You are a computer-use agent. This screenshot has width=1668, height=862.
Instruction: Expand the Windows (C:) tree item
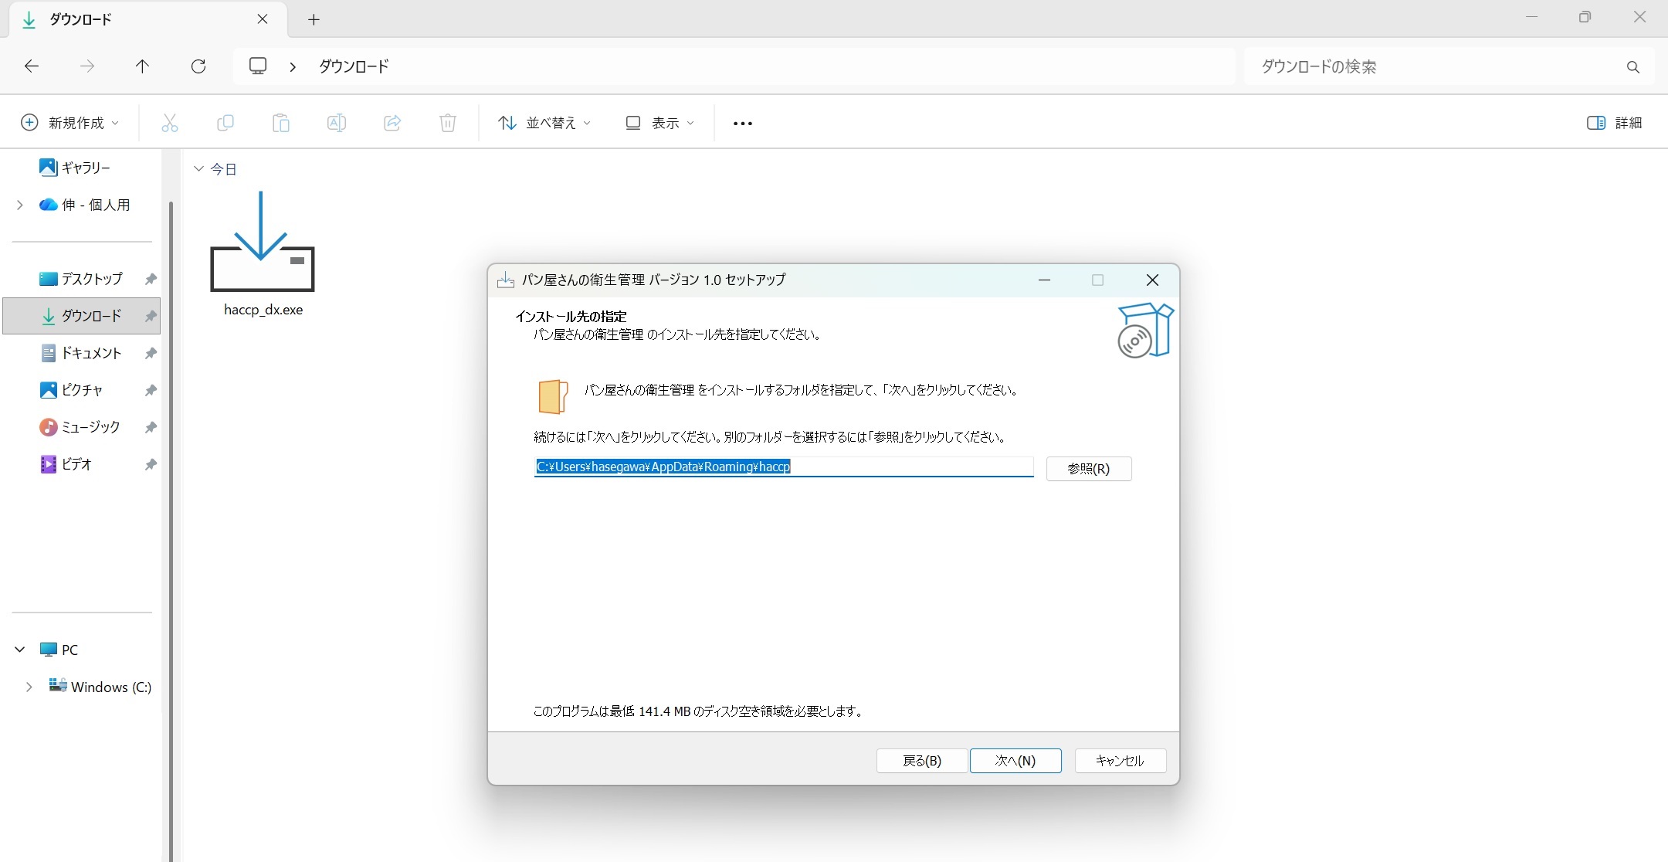[30, 687]
